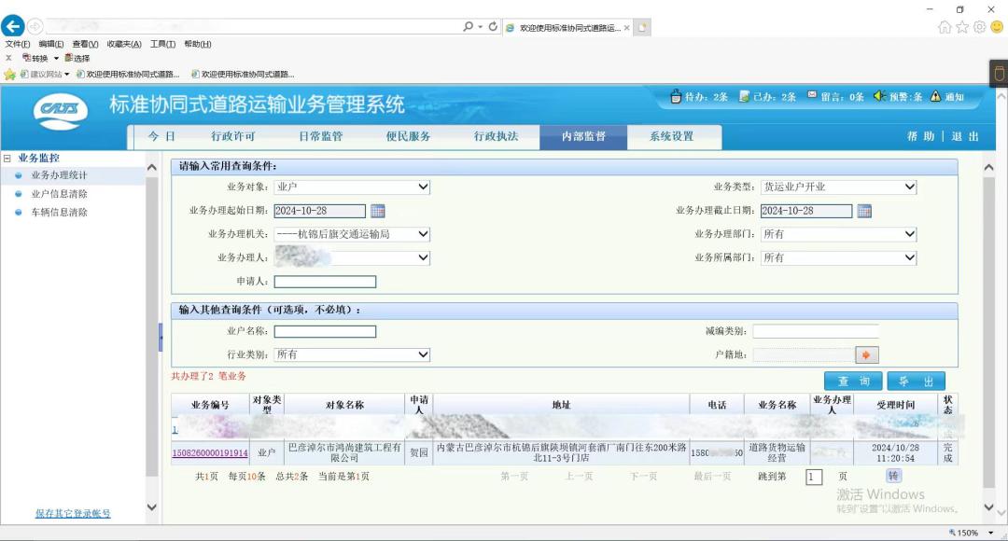Image resolution: width=1008 pixels, height=541 pixels.
Task: Click the browser back arrow button
Action: coord(13,26)
